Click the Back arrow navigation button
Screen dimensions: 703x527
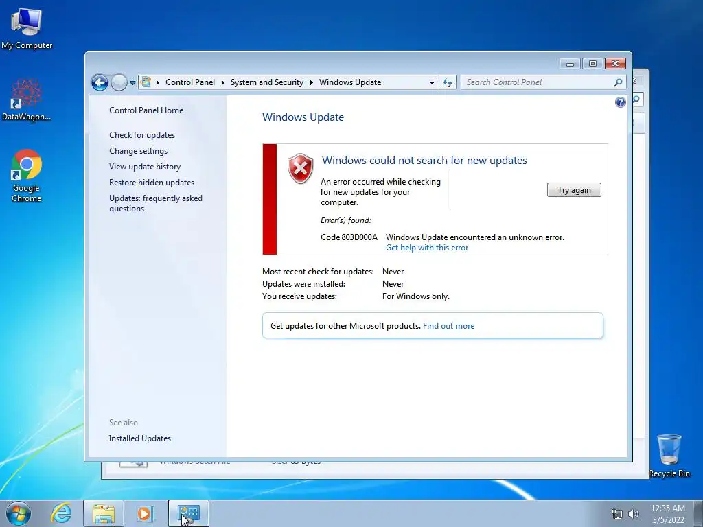[100, 82]
